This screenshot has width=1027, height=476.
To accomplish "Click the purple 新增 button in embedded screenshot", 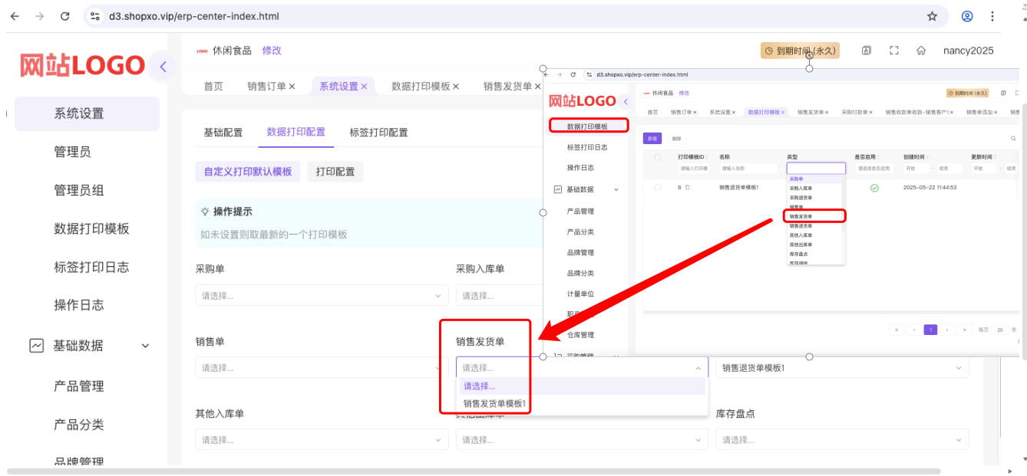I will coord(652,139).
